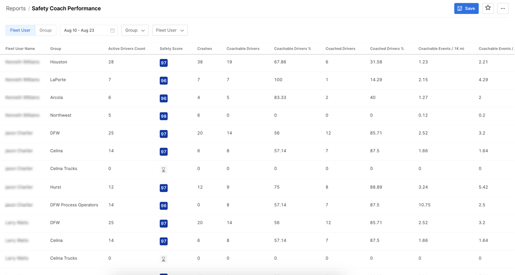
Task: Click the 88.89 coached percent in Hurst row
Action: click(x=376, y=187)
